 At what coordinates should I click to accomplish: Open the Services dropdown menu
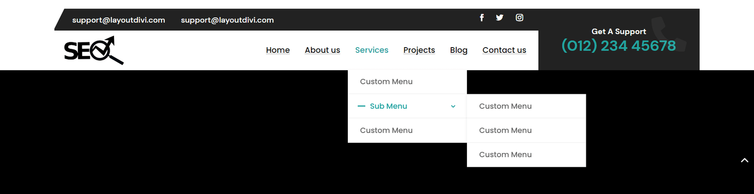click(x=371, y=50)
